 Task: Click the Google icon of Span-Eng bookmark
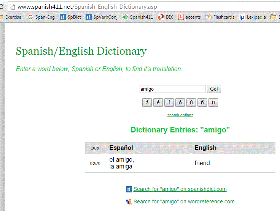click(30, 17)
